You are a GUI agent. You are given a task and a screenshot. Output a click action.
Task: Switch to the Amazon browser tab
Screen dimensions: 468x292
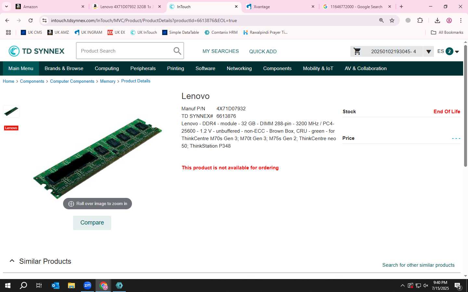click(x=50, y=6)
